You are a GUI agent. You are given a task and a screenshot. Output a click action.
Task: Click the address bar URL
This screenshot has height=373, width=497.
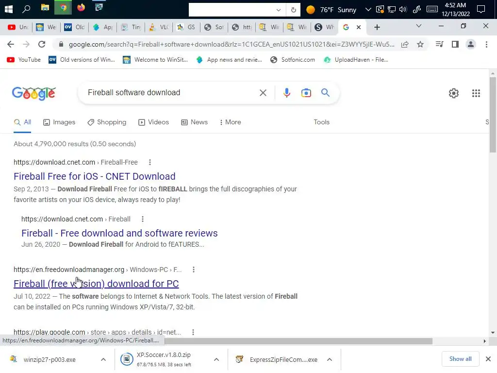232,44
